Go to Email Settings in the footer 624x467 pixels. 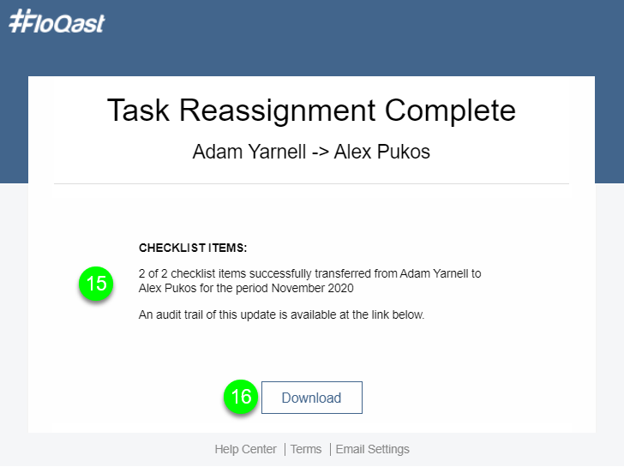pyautogui.click(x=372, y=449)
